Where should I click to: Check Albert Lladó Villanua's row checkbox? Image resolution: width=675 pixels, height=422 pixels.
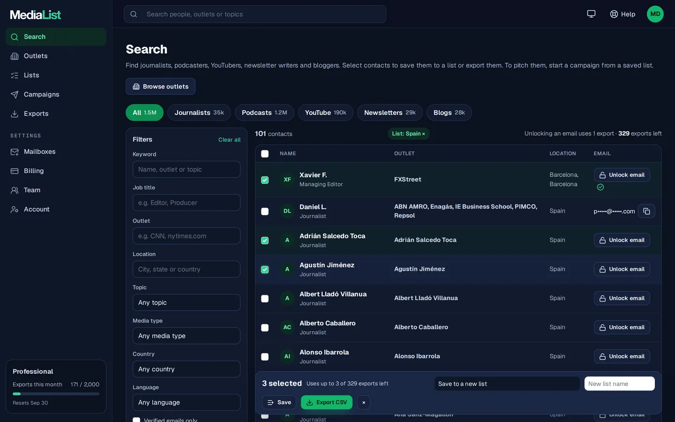pyautogui.click(x=265, y=299)
